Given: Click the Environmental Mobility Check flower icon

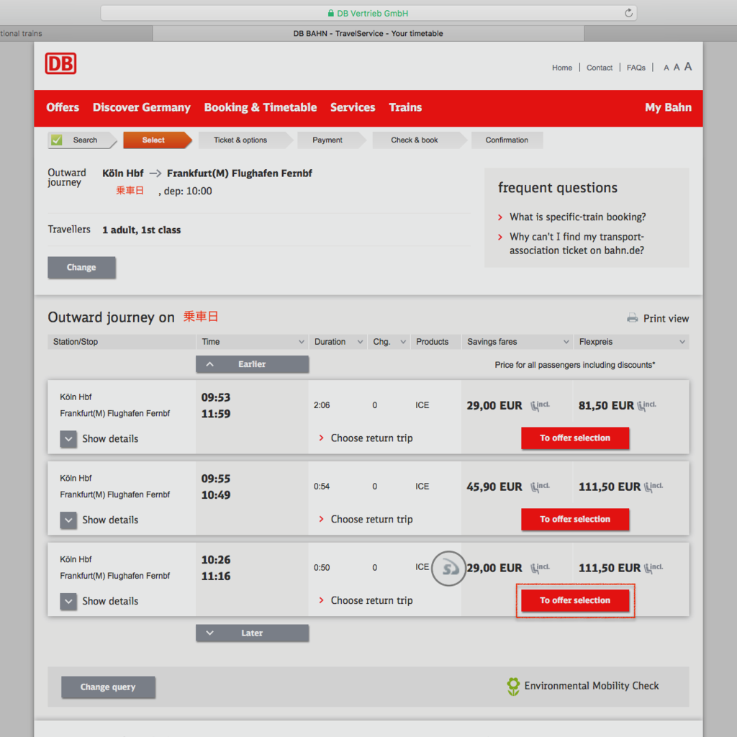Looking at the screenshot, I should pyautogui.click(x=513, y=686).
